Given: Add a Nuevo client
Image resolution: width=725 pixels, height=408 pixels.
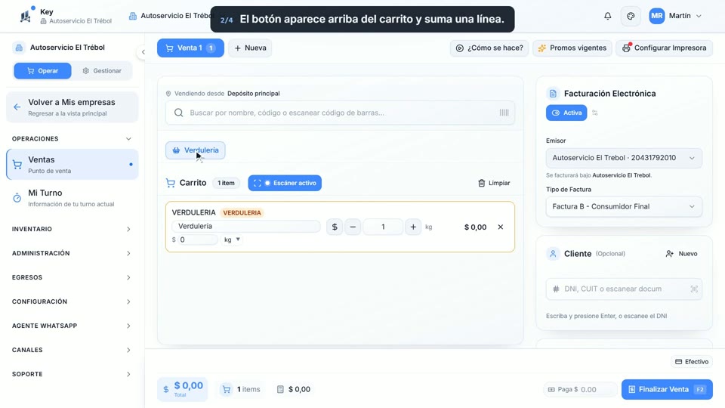Looking at the screenshot, I should click(x=681, y=254).
